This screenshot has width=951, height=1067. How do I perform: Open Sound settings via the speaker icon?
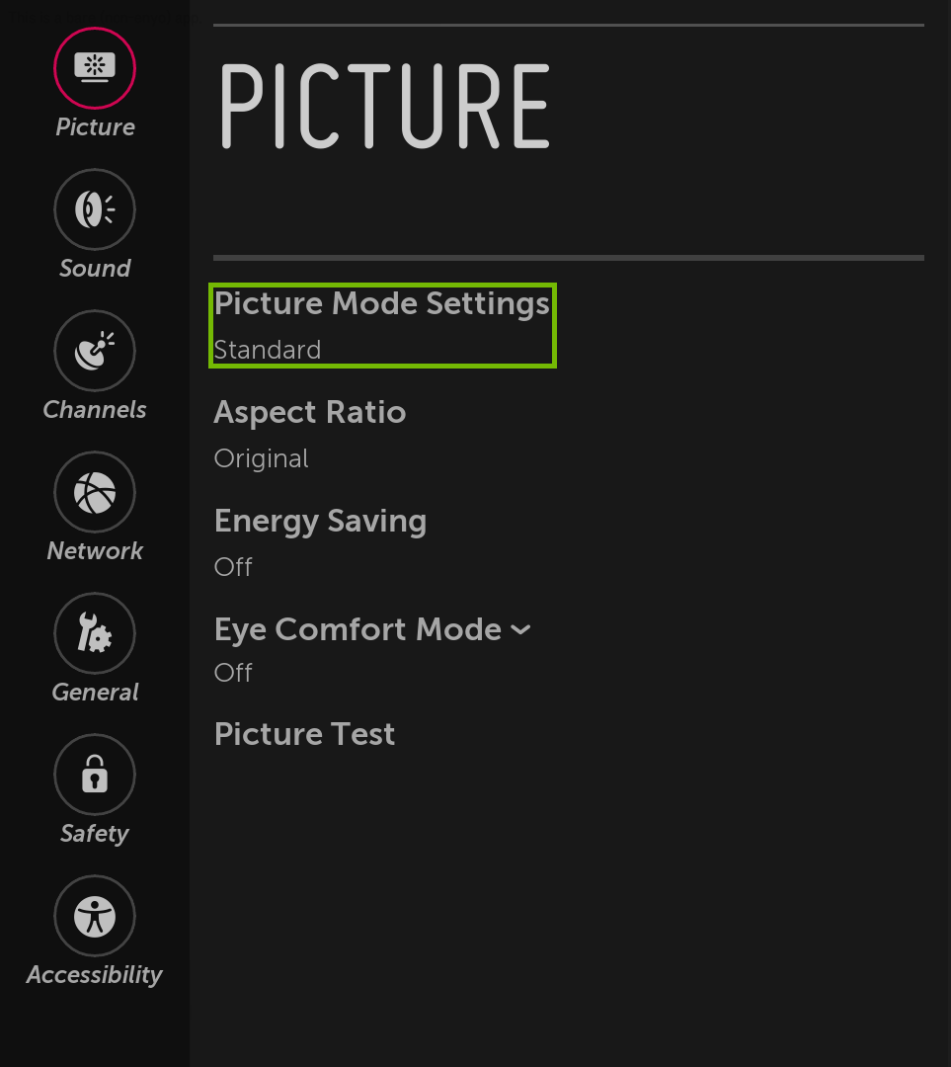pyautogui.click(x=94, y=209)
